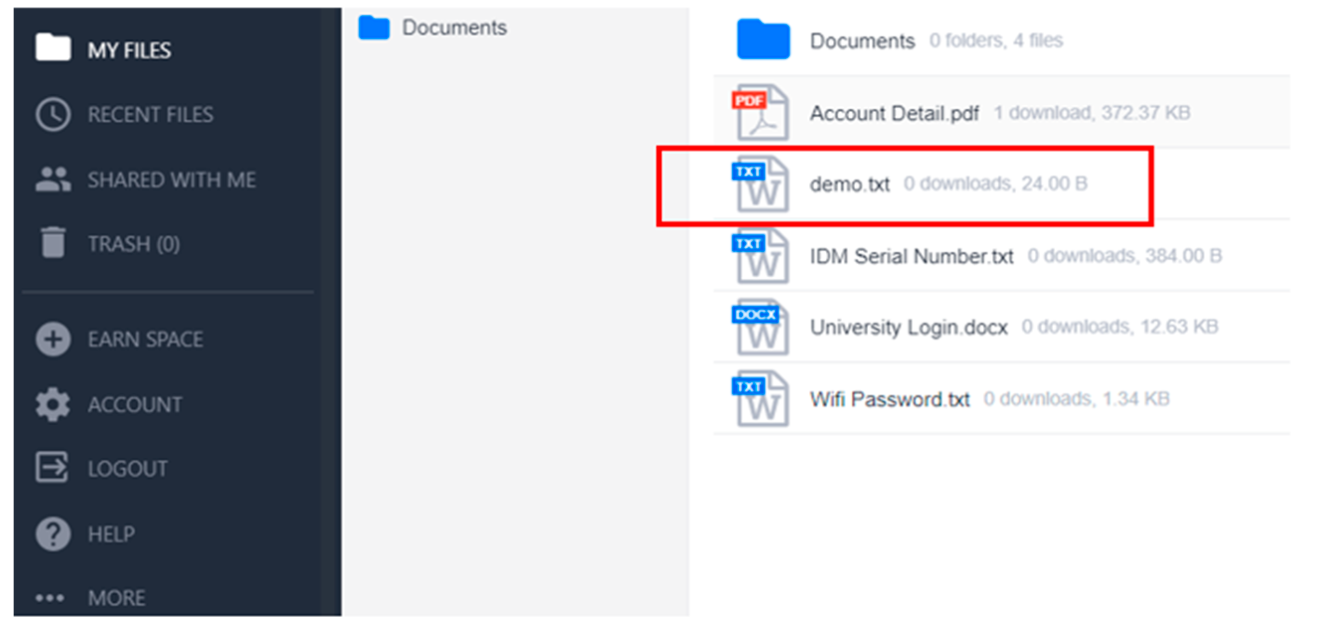Select Documents folder in the tree pane
The image size is (1322, 629).
click(x=453, y=28)
